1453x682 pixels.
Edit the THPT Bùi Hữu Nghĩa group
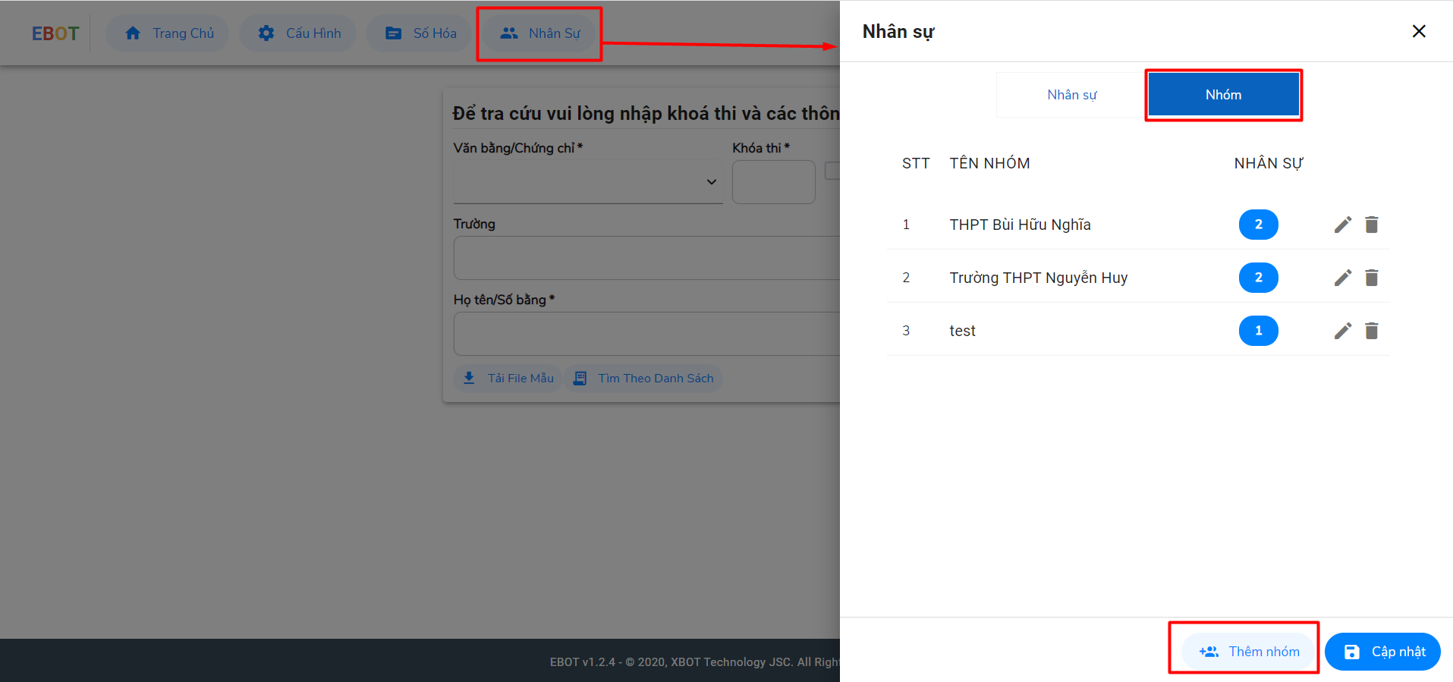(1342, 225)
